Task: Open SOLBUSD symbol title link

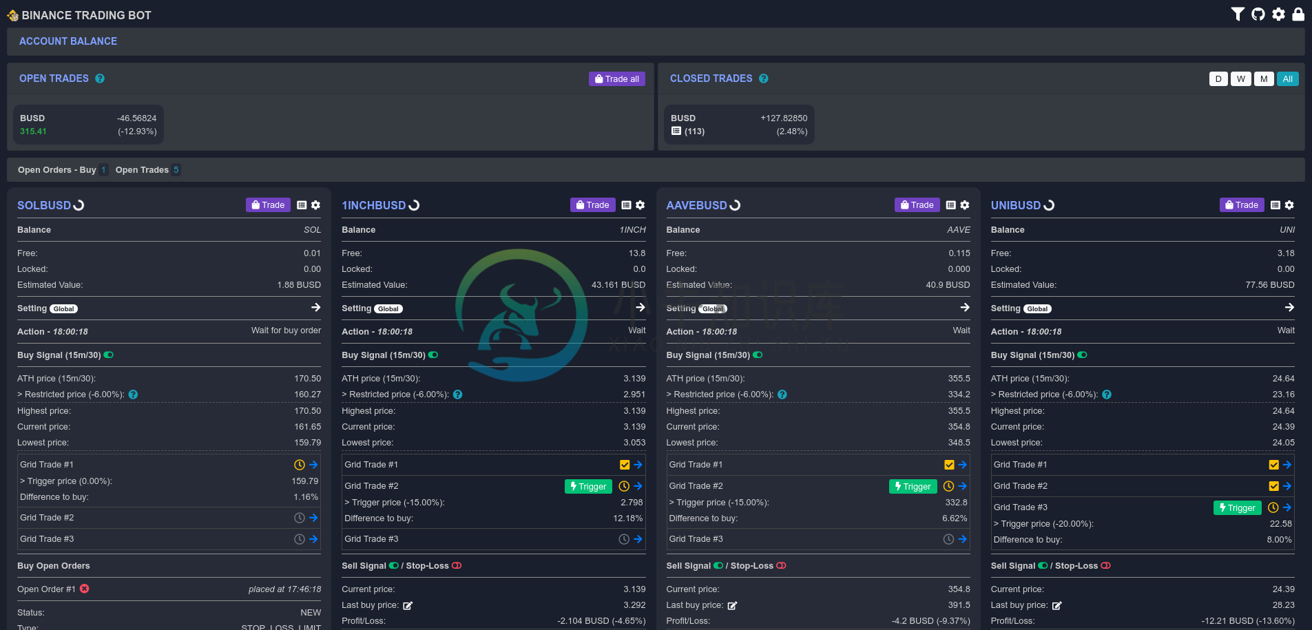Action: (x=44, y=205)
